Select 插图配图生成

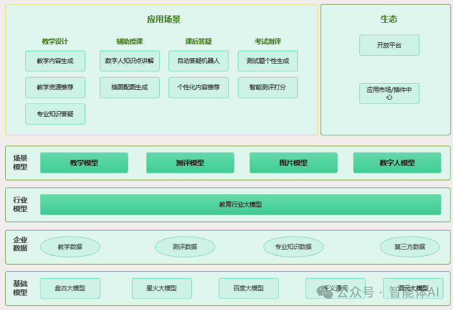(129, 87)
